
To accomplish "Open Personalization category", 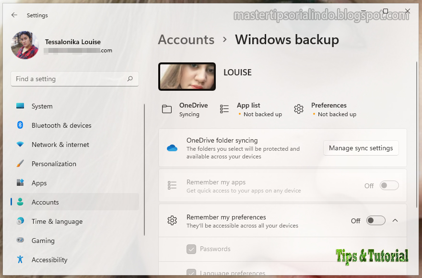I will [75, 164].
